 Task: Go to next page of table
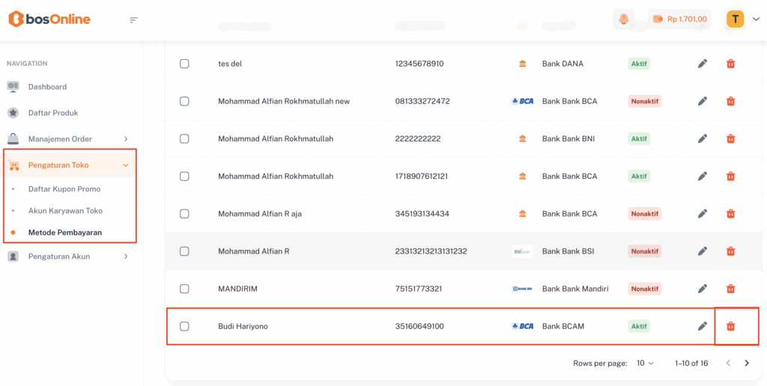[747, 363]
